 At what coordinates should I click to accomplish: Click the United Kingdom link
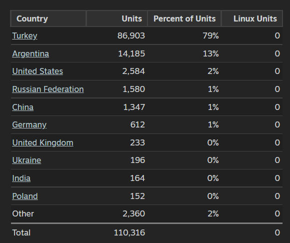42,142
